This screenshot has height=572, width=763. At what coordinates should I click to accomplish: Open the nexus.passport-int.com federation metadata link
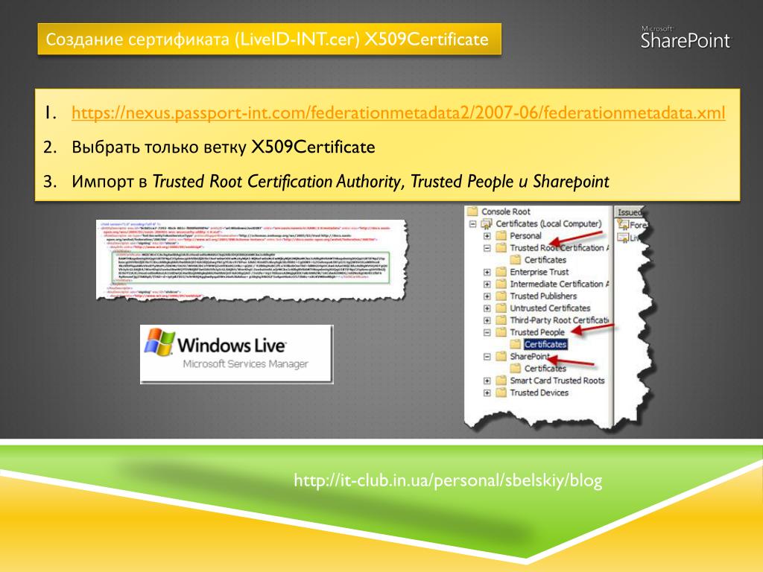(398, 113)
